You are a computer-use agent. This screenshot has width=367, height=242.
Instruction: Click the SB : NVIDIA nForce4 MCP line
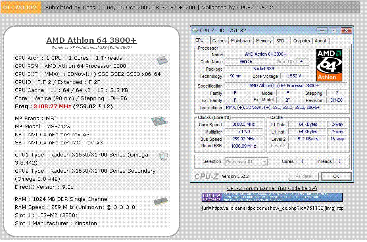pos(59,142)
